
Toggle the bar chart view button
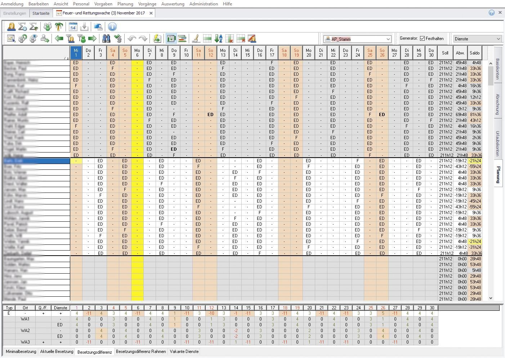tap(182, 39)
